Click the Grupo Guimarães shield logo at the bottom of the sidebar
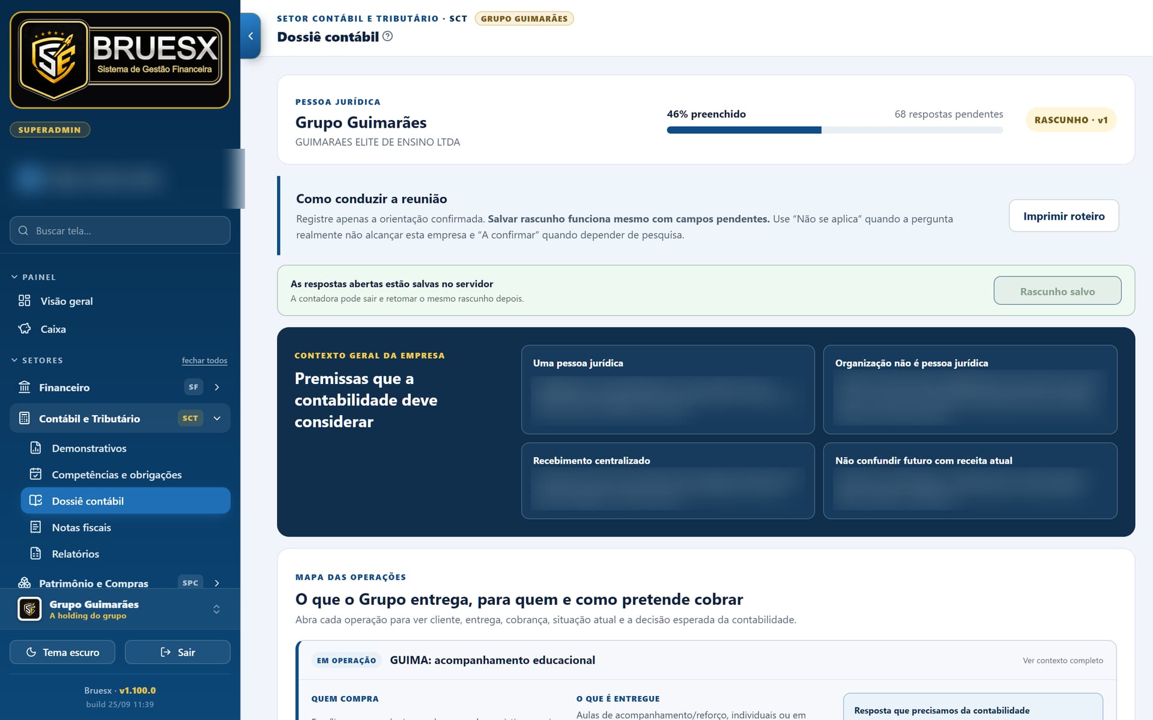This screenshot has width=1153, height=720. pos(29,609)
